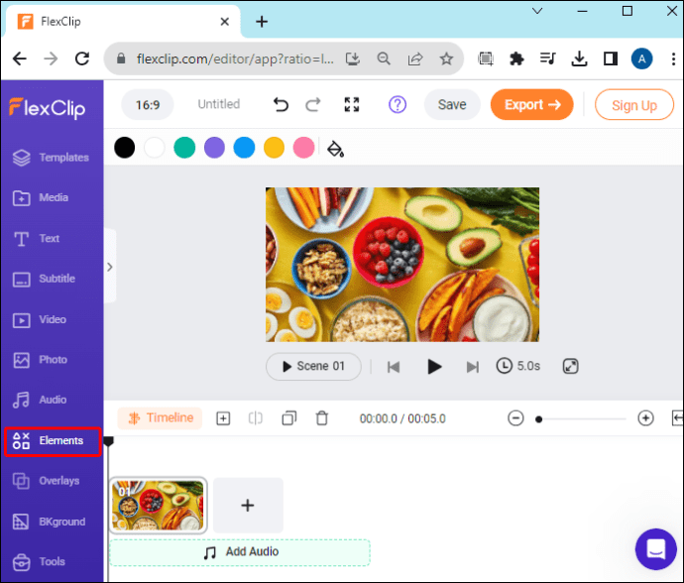684x583 pixels.
Task: Click the Save button
Action: pos(452,105)
